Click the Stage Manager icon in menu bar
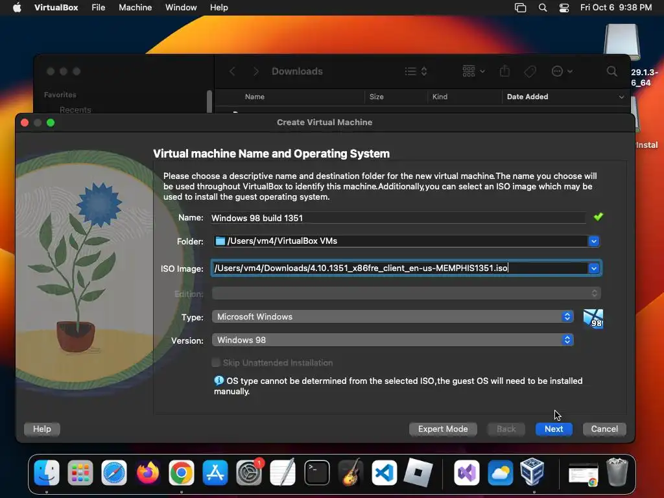The height and width of the screenshot is (498, 664). tap(520, 8)
